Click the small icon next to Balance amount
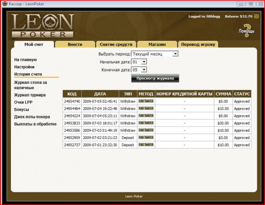 coord(256,16)
